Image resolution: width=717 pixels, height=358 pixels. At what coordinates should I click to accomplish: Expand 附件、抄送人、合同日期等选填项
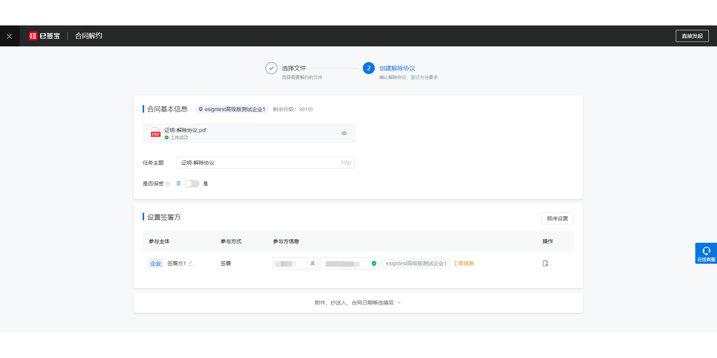tap(358, 303)
